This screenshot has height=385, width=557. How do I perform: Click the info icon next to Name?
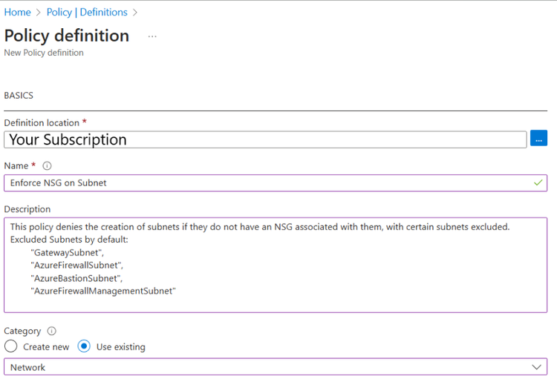click(x=47, y=166)
